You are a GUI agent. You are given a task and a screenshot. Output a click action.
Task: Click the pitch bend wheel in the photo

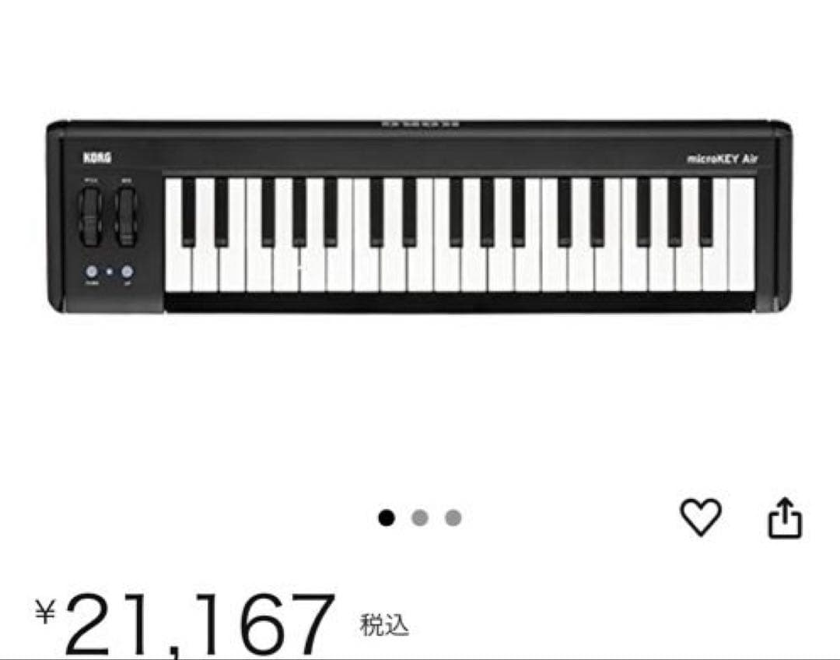[x=90, y=216]
